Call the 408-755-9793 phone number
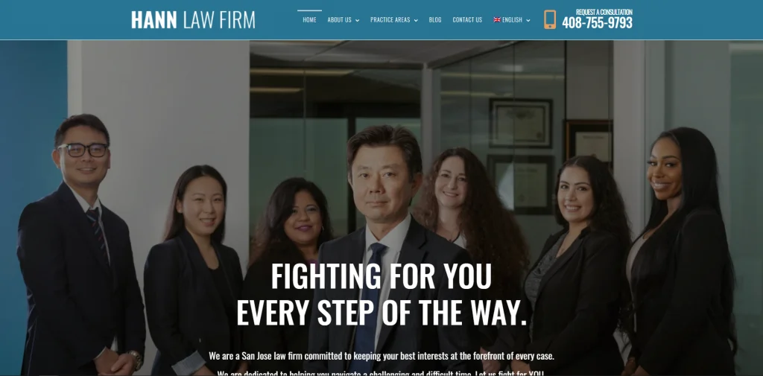 (597, 23)
